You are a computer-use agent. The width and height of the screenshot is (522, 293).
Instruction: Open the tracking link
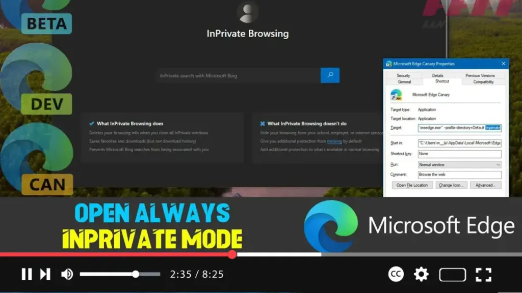[x=334, y=141]
